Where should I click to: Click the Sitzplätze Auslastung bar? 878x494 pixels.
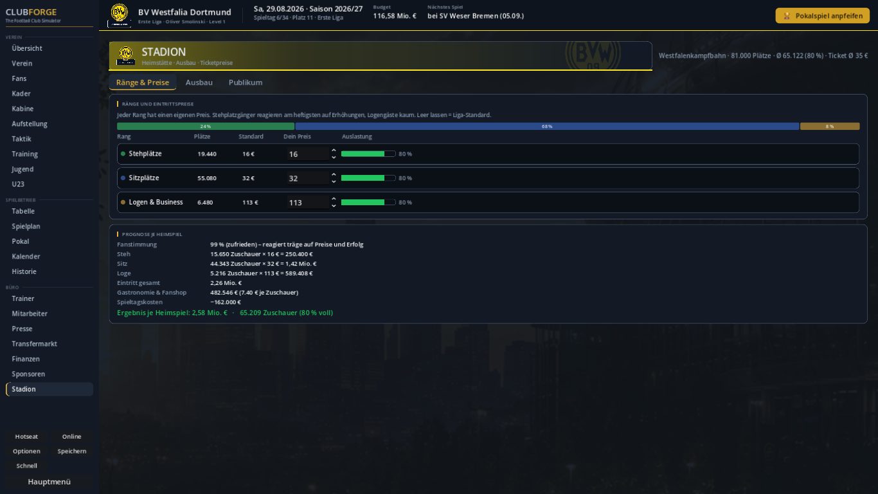coord(368,178)
